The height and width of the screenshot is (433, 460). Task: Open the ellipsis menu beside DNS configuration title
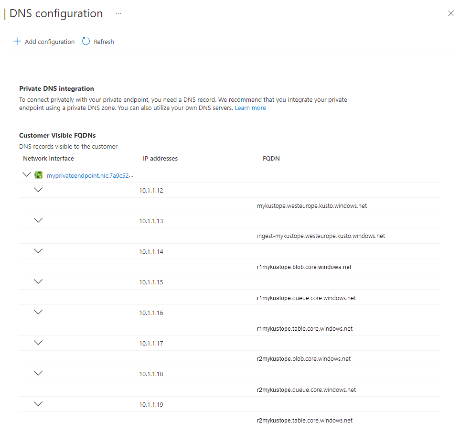(118, 13)
